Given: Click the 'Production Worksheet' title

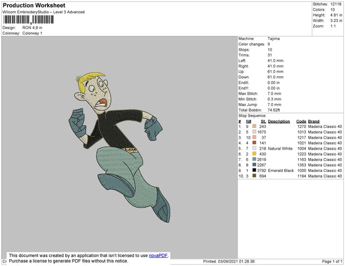Looking at the screenshot, I should [x=34, y=6].
